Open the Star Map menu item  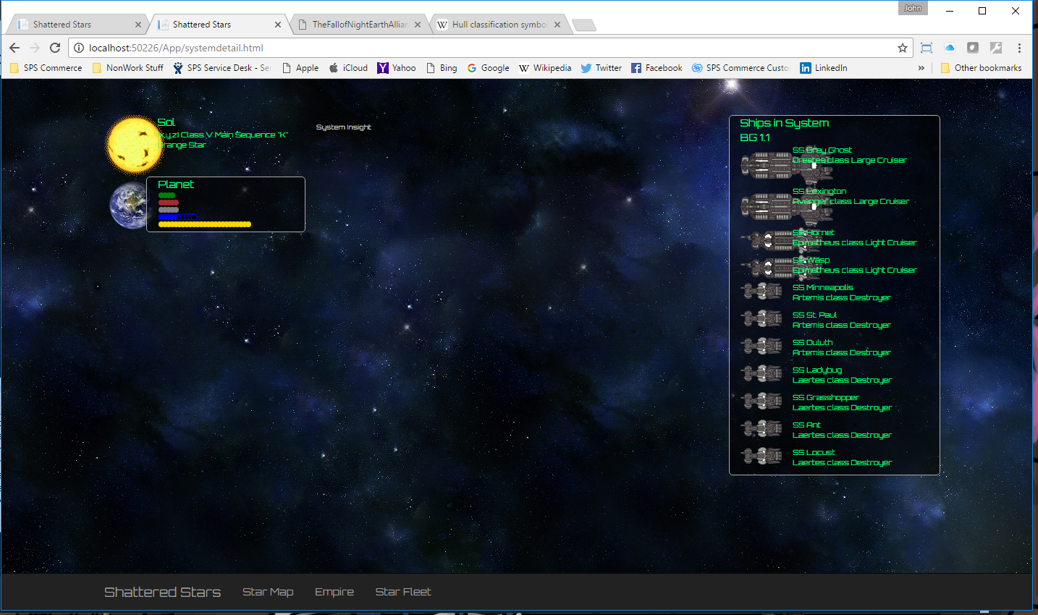pyautogui.click(x=268, y=592)
